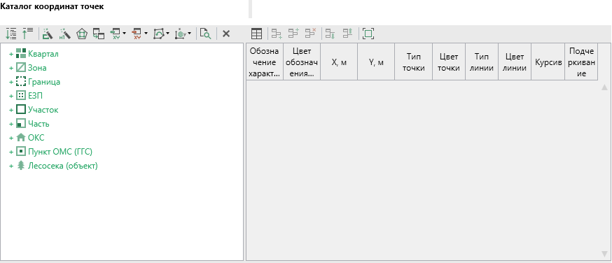The image size is (612, 263).
Task: Click the collapse all tree nodes icon
Action: point(28,34)
